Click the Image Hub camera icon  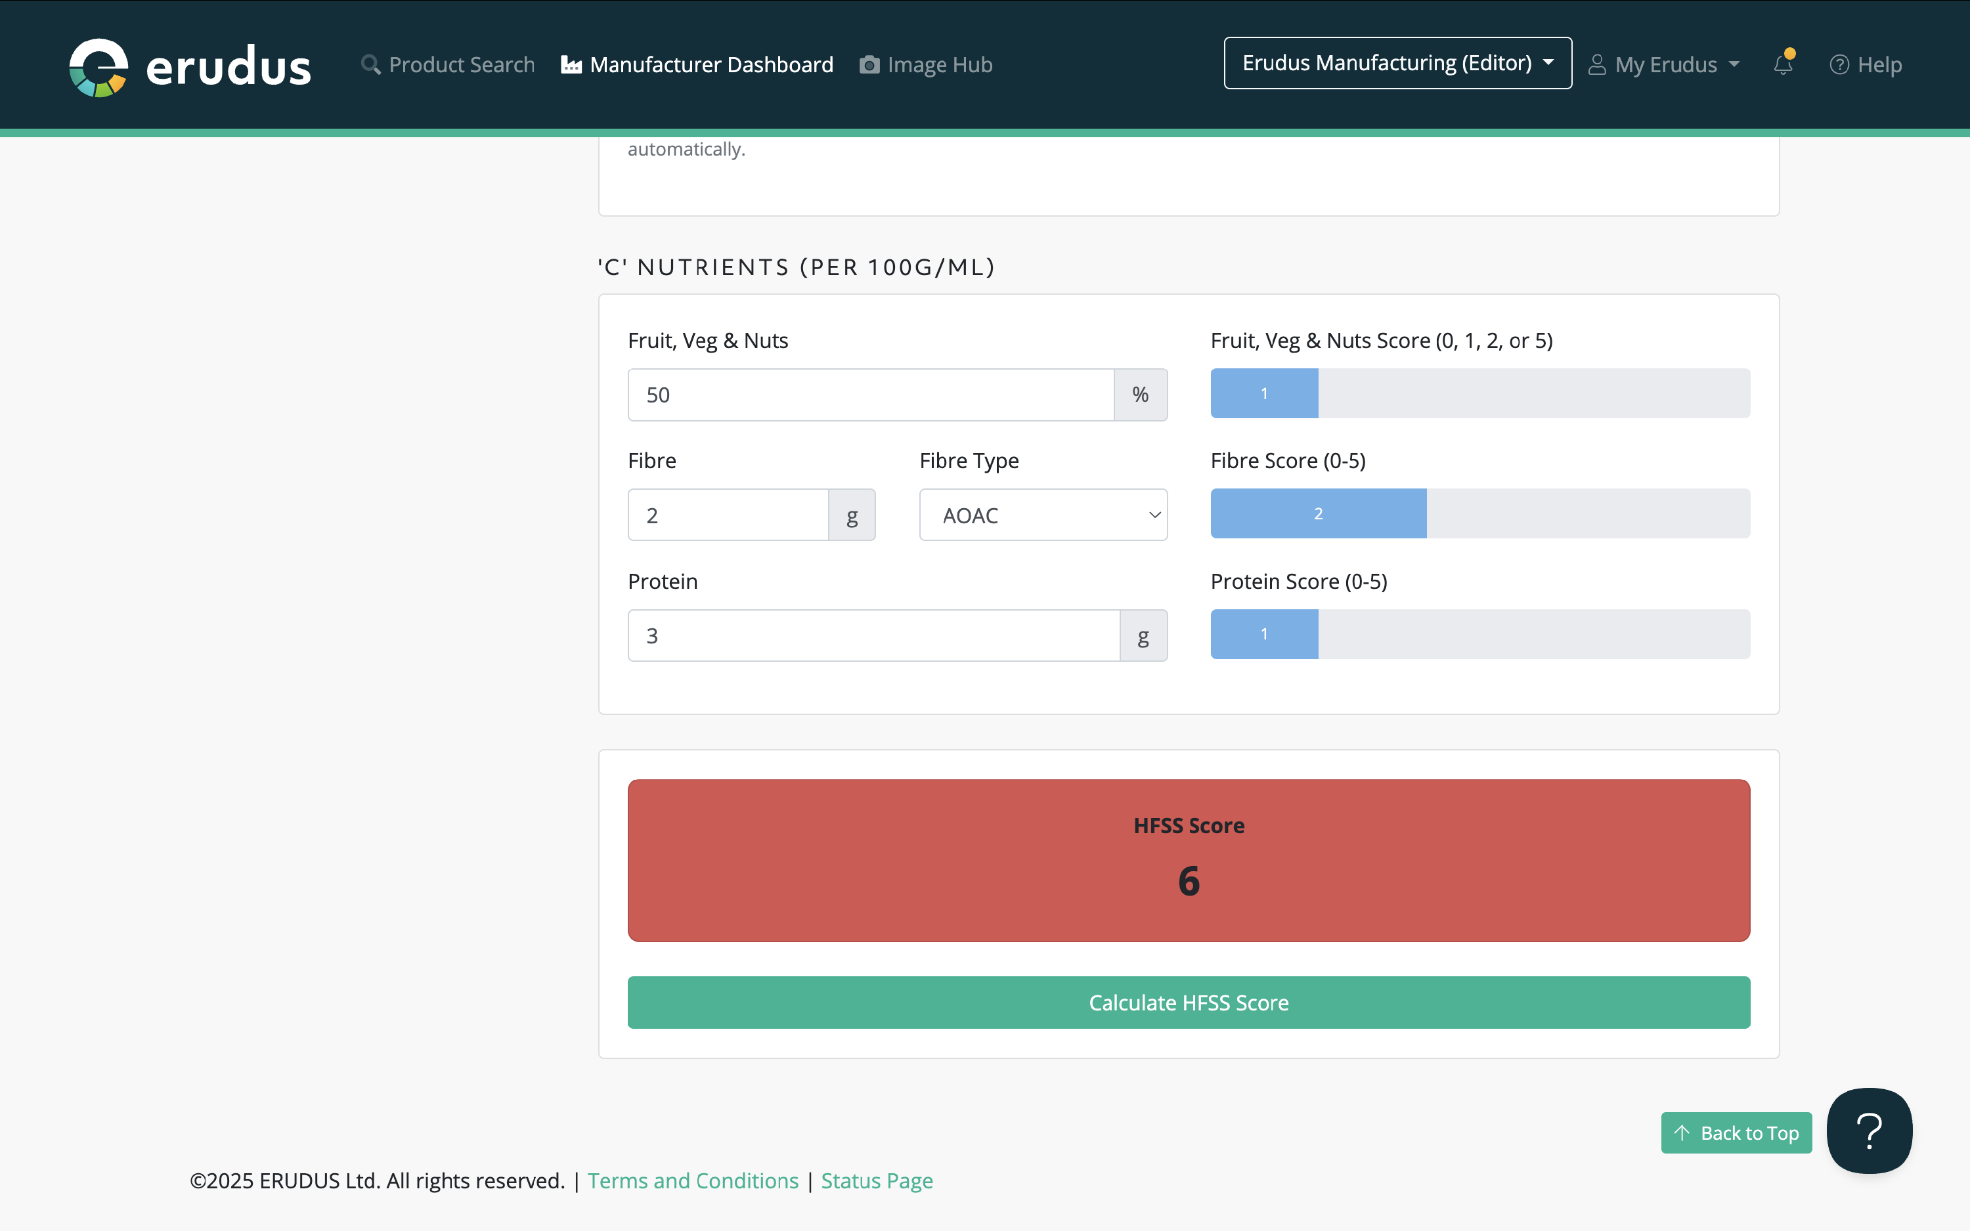[869, 64]
